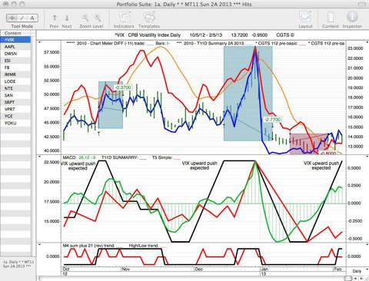The image size is (369, 281).
Task: Zoom out using left magnifier icon
Action: coord(85,18)
